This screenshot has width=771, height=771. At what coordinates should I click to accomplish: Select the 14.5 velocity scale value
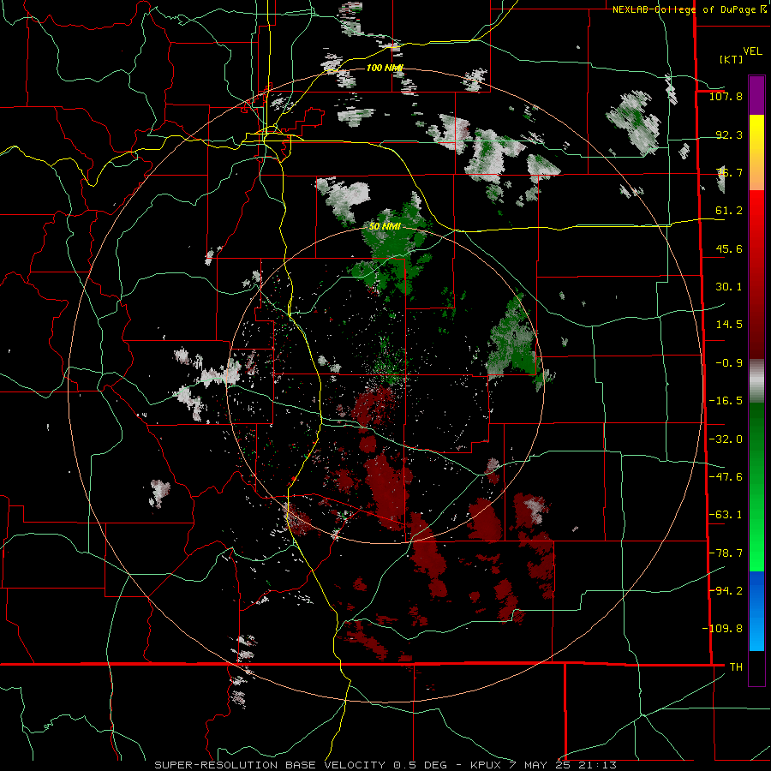(729, 325)
